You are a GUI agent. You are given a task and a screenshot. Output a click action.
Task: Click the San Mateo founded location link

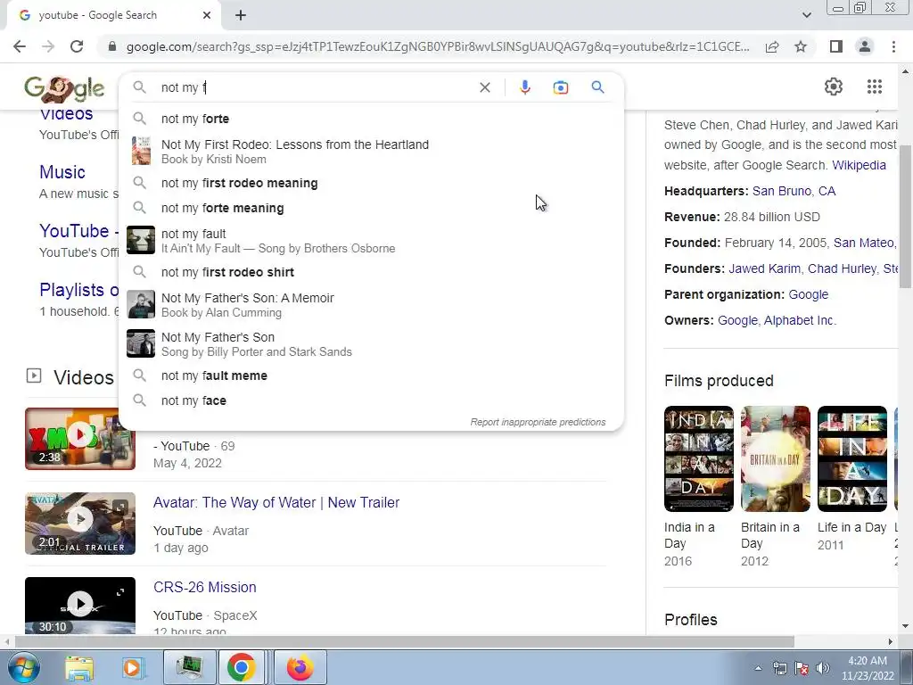(x=863, y=243)
